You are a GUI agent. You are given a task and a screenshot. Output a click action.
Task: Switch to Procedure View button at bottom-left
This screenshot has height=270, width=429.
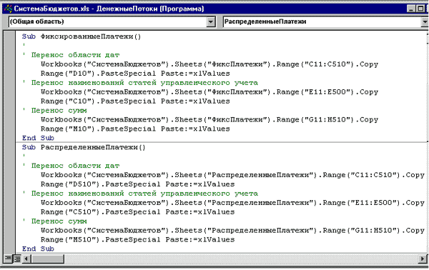[x=8, y=258]
